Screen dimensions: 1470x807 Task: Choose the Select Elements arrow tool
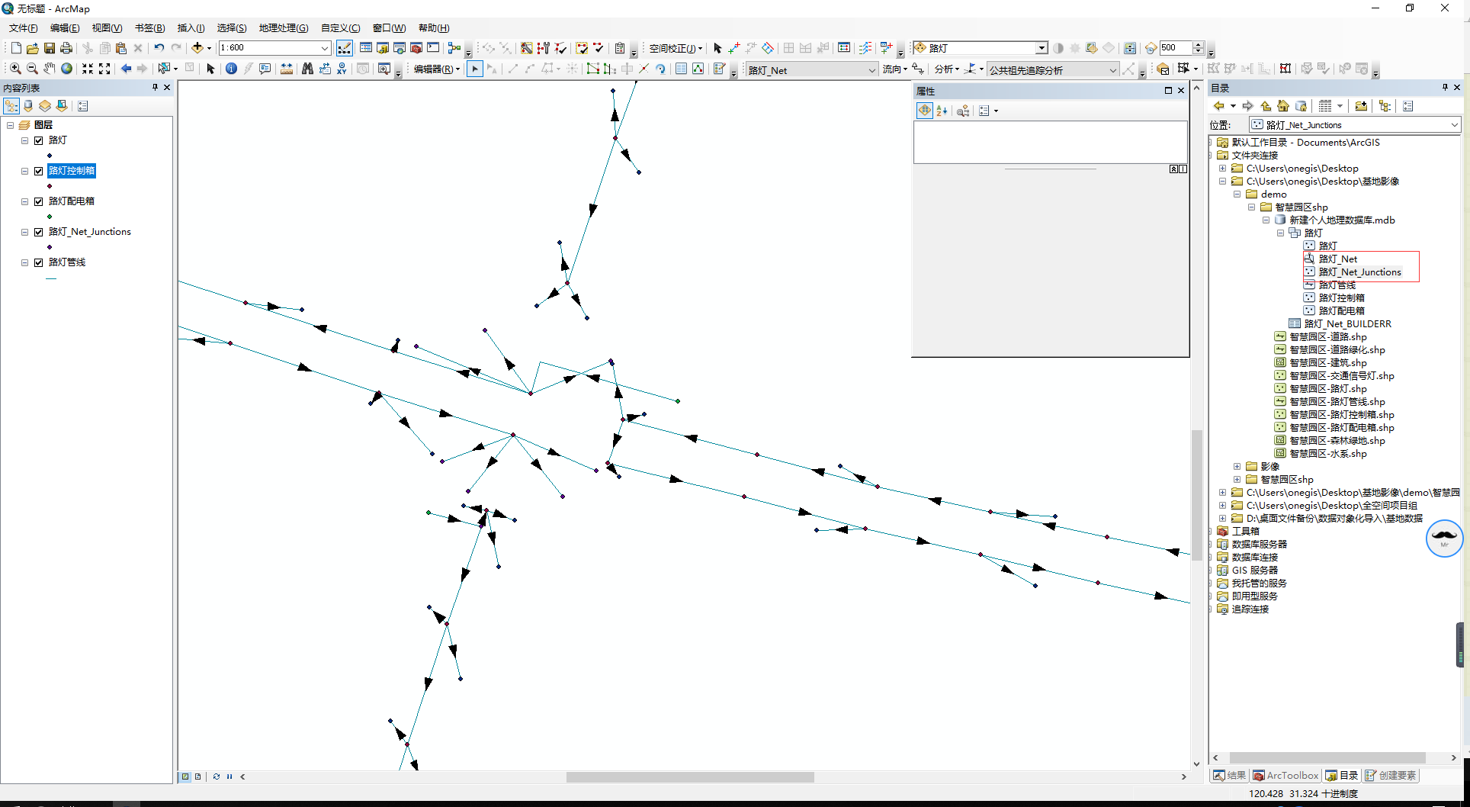(x=211, y=69)
